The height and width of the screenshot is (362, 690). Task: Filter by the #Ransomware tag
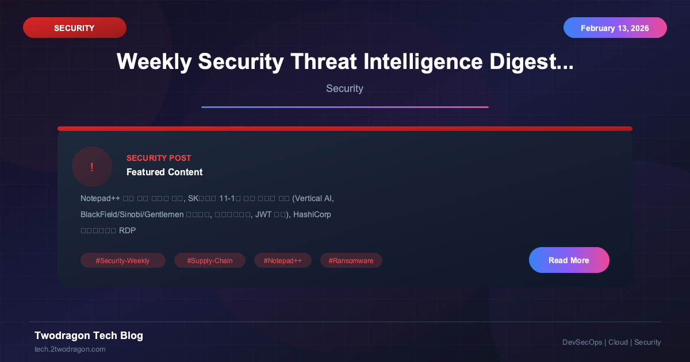351,260
